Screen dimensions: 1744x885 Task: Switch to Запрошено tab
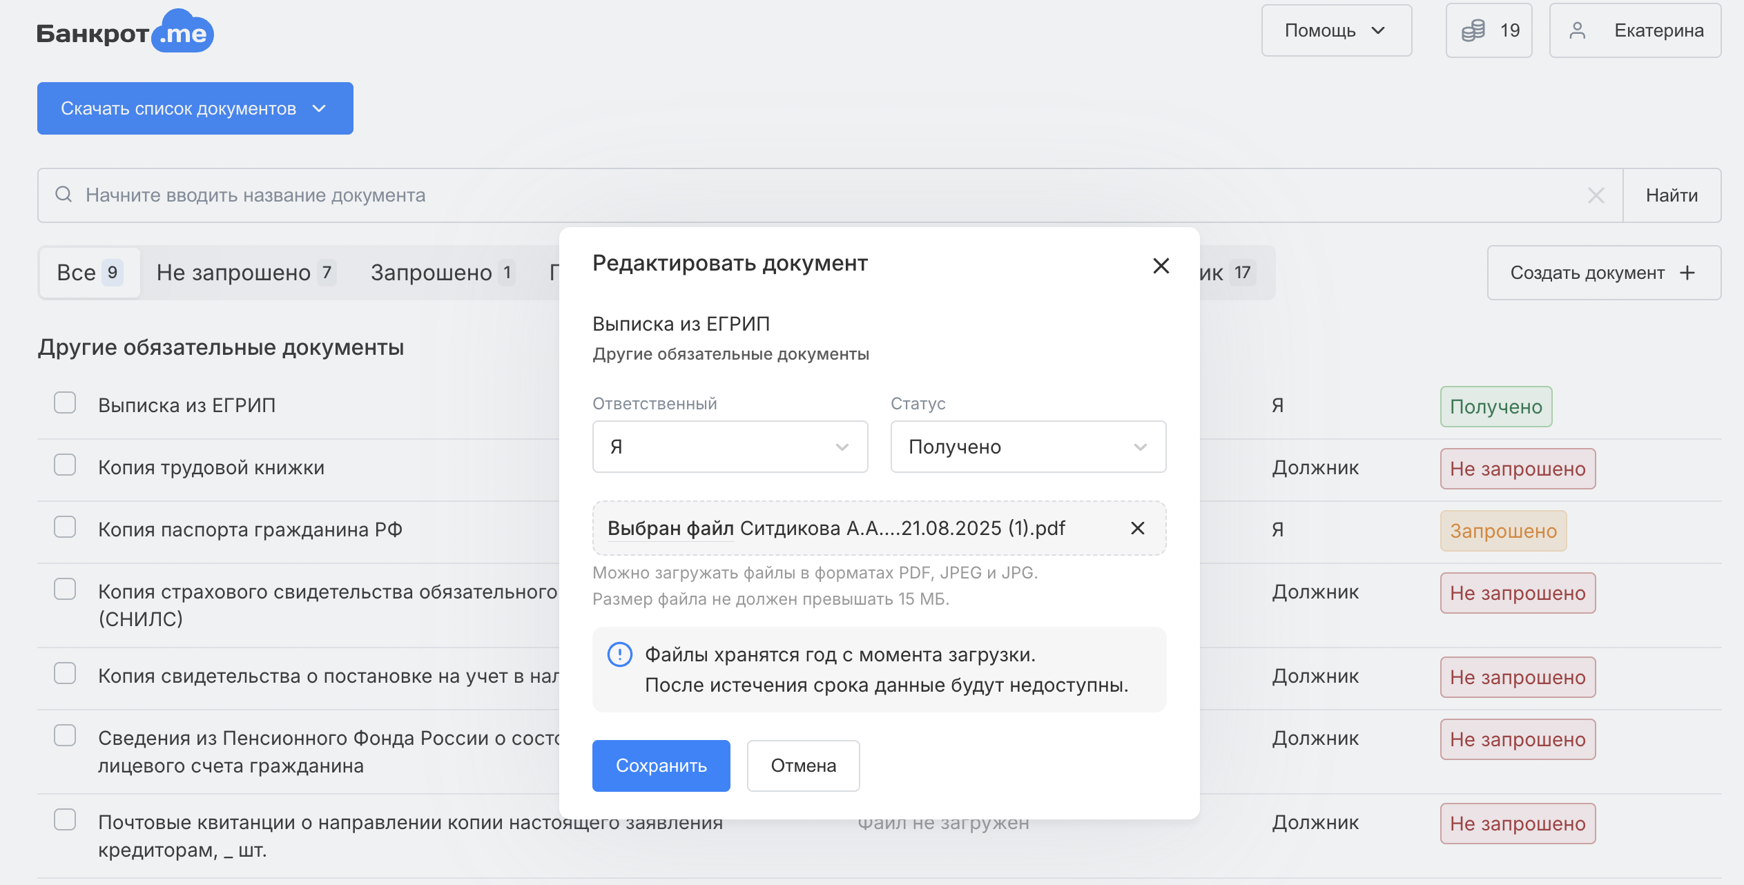(442, 273)
